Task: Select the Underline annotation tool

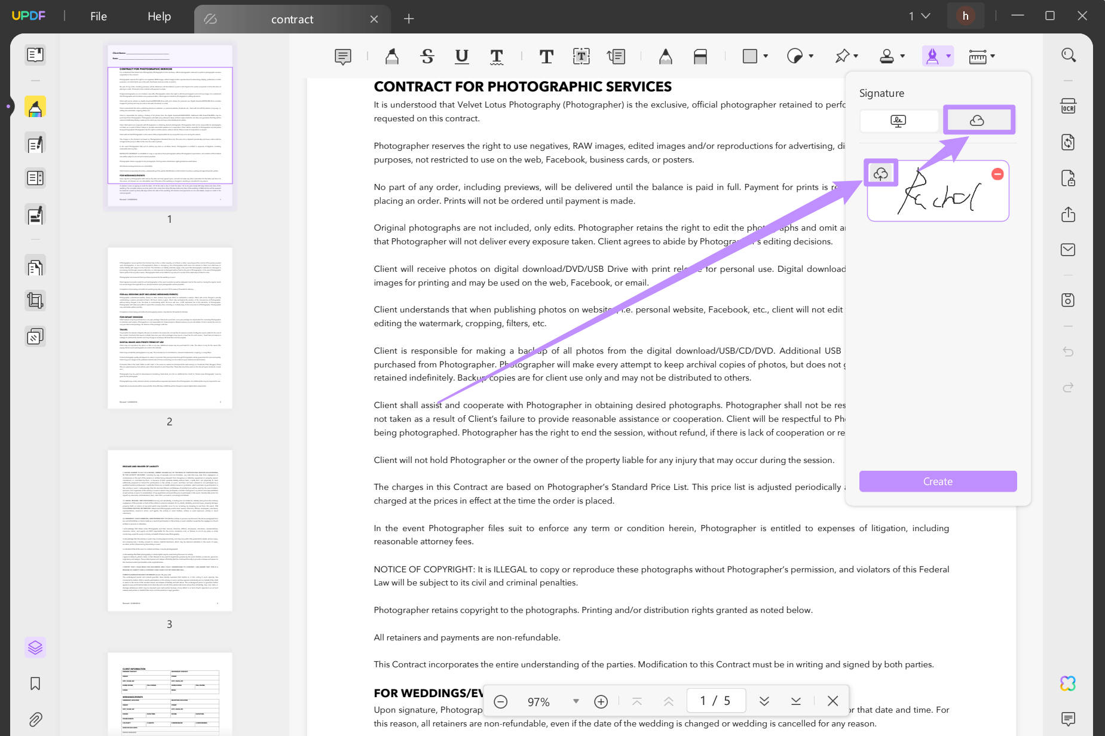Action: point(461,56)
